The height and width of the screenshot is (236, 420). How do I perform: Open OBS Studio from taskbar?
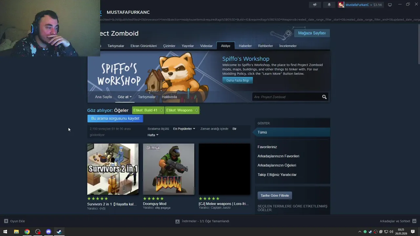pos(38,232)
